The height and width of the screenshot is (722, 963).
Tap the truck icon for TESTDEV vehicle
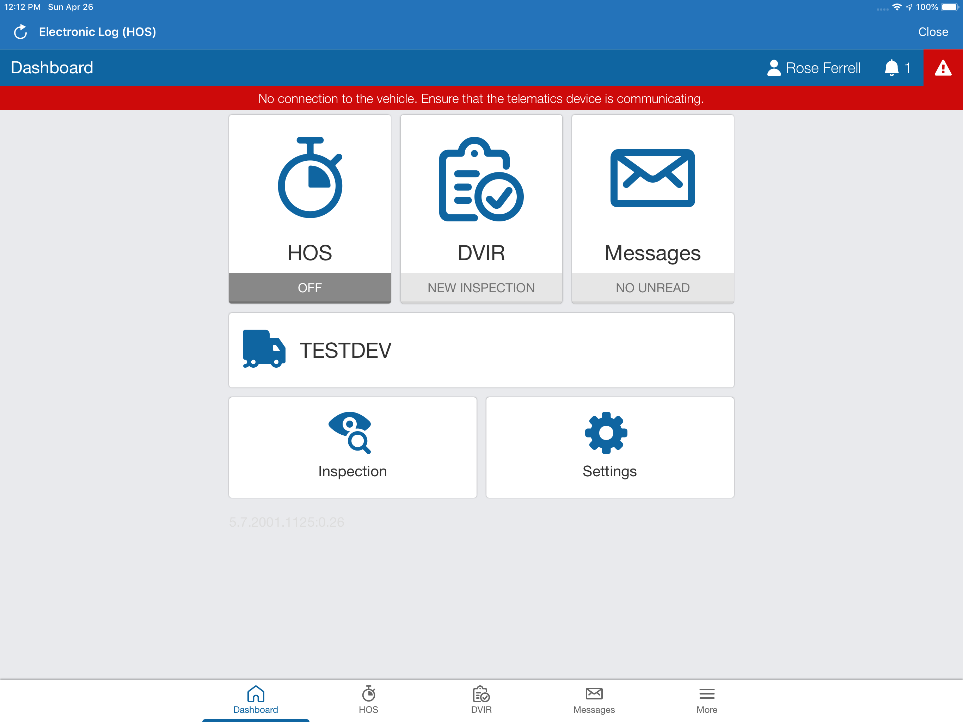264,349
